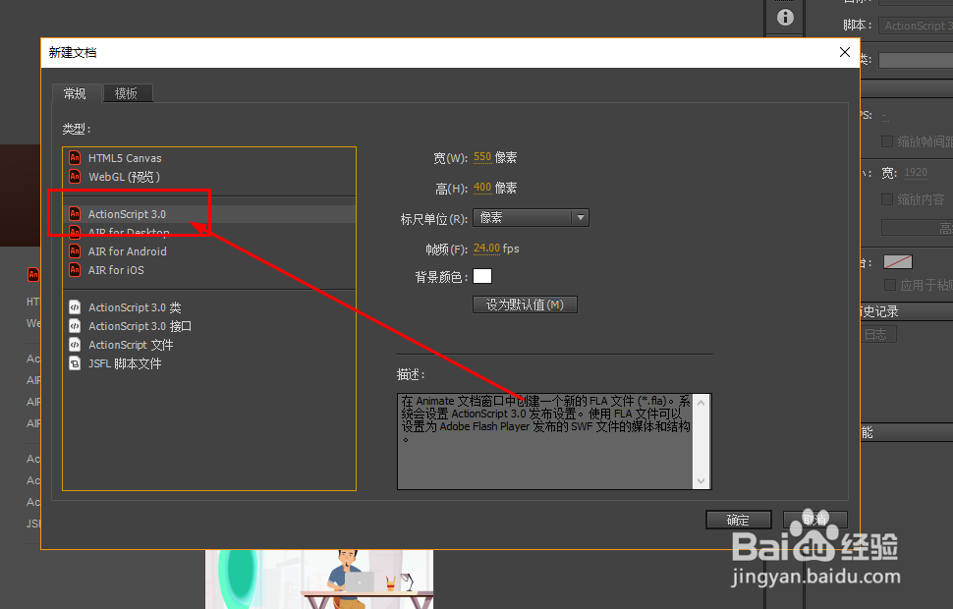This screenshot has width=953, height=609.
Task: Edit the width value 550
Action: click(482, 157)
